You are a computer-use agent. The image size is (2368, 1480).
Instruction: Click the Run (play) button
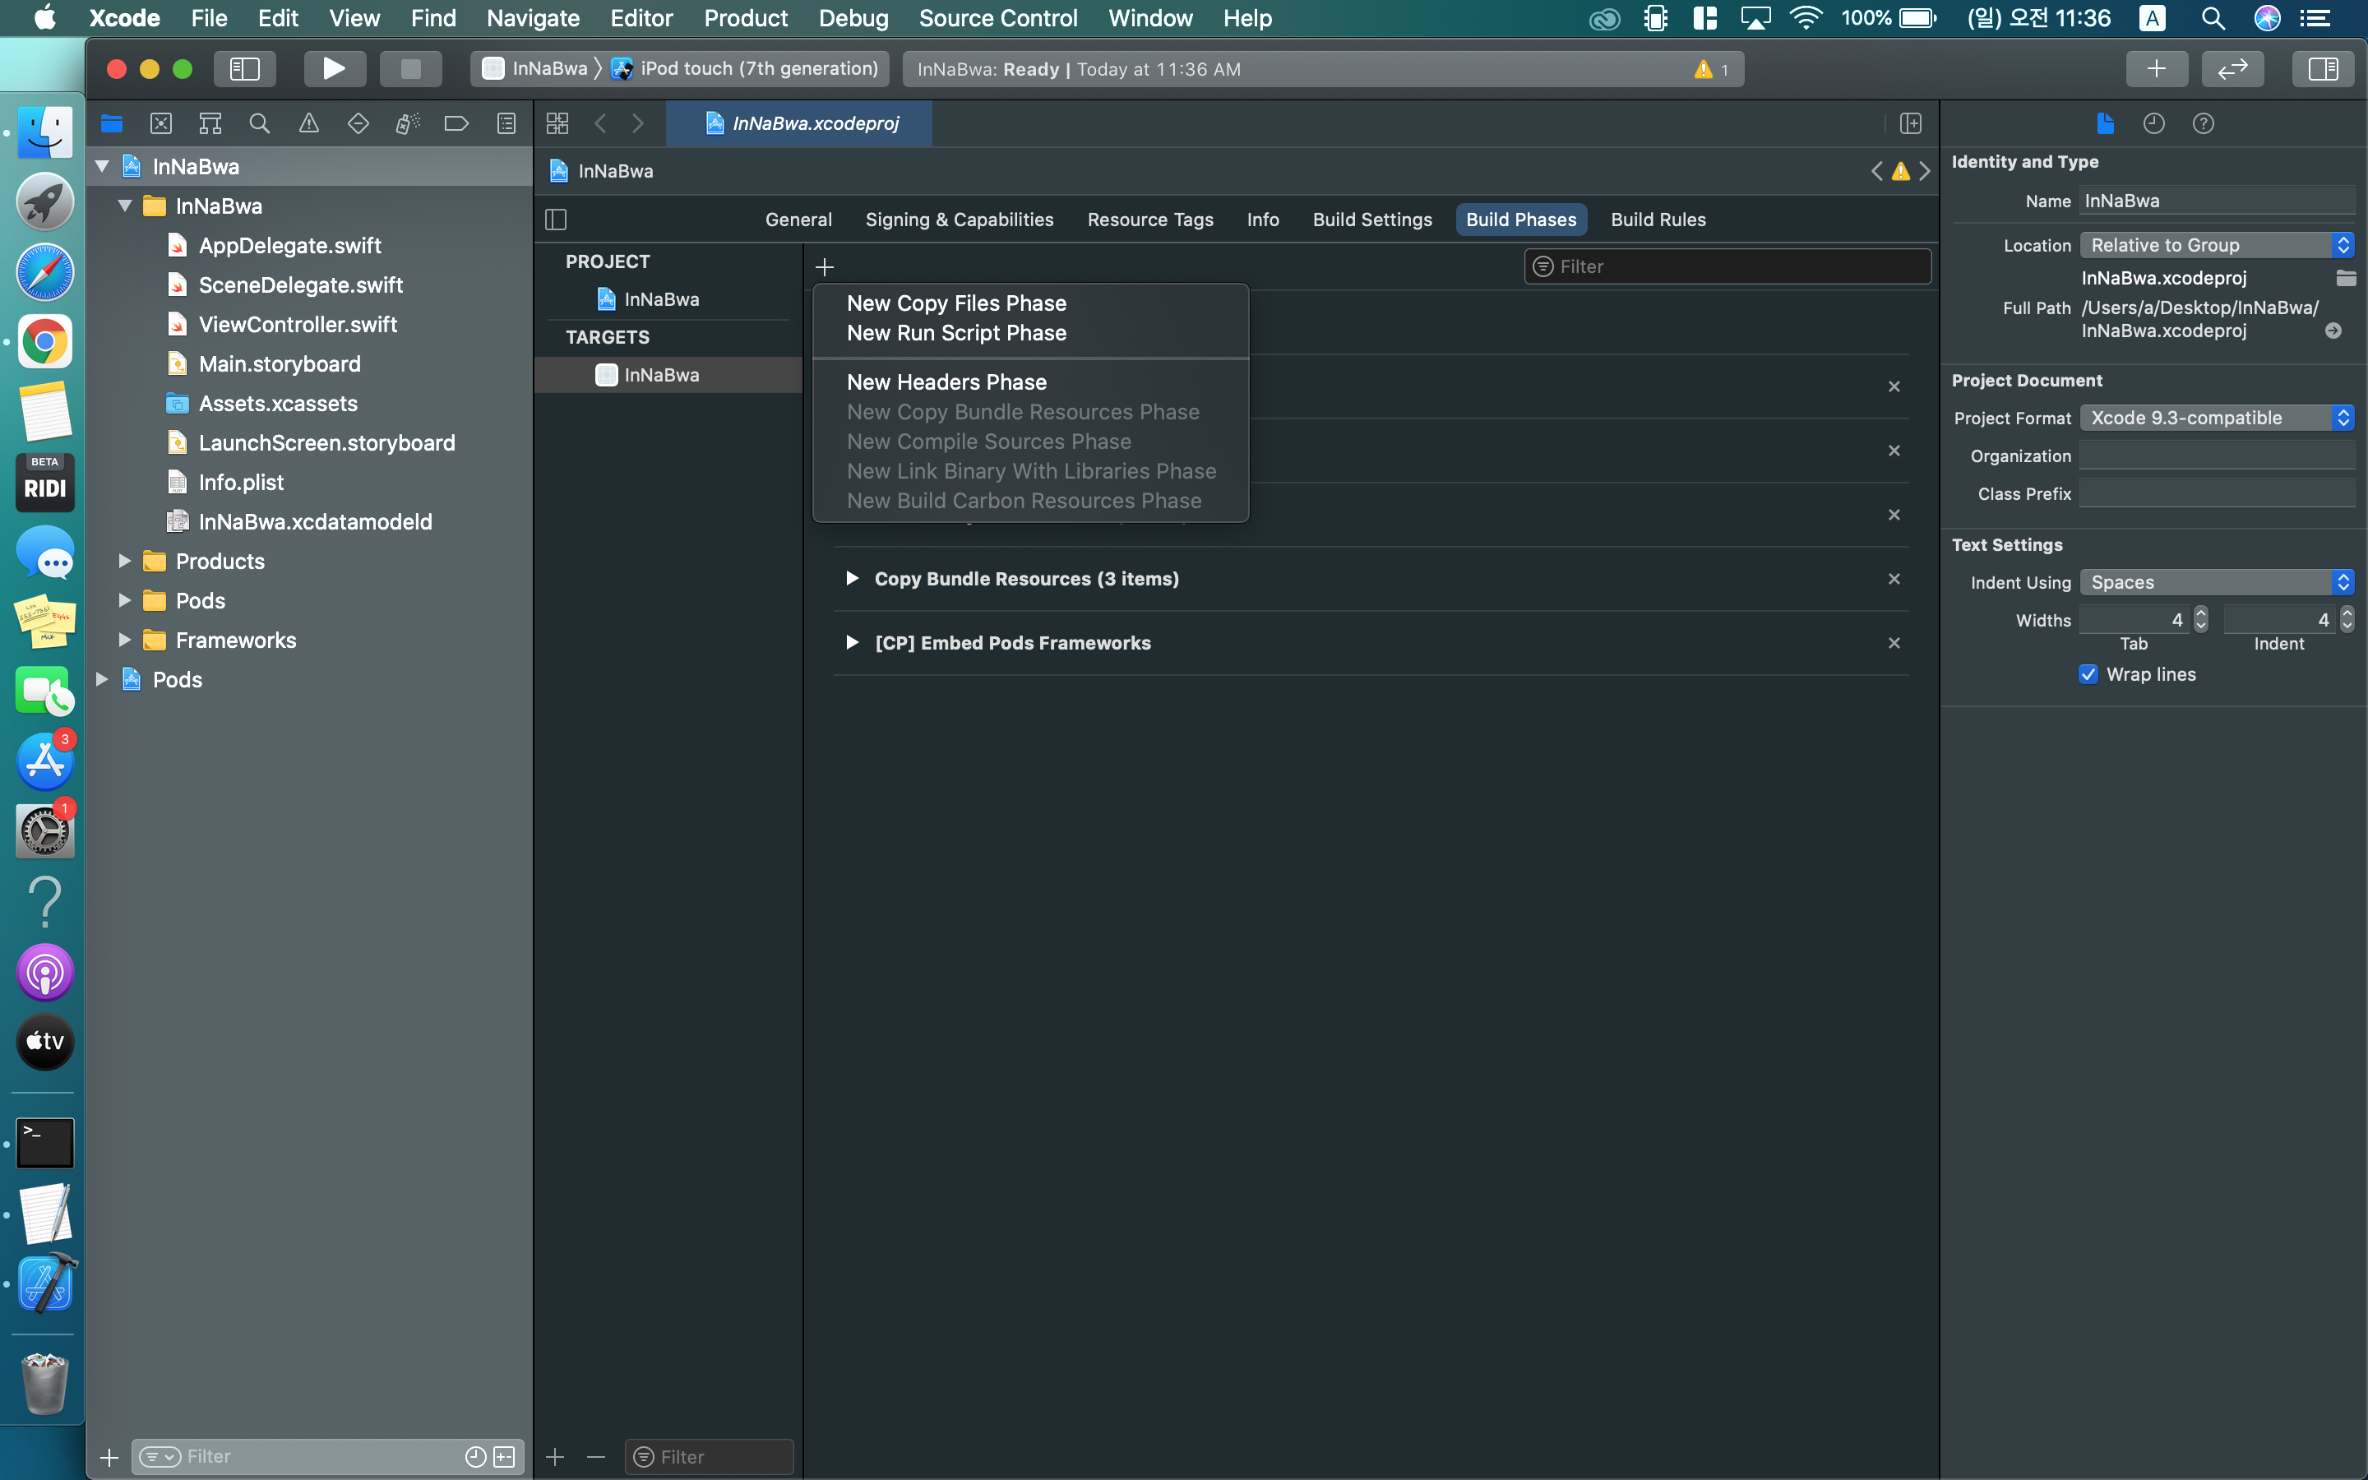point(334,68)
